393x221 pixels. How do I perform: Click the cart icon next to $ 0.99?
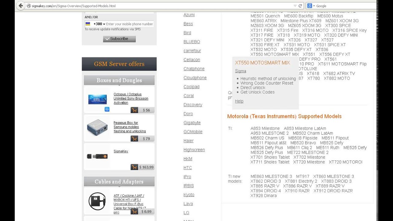pos(134,211)
